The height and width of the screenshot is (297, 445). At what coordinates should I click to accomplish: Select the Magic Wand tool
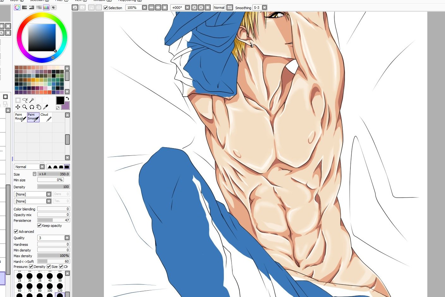click(32, 100)
